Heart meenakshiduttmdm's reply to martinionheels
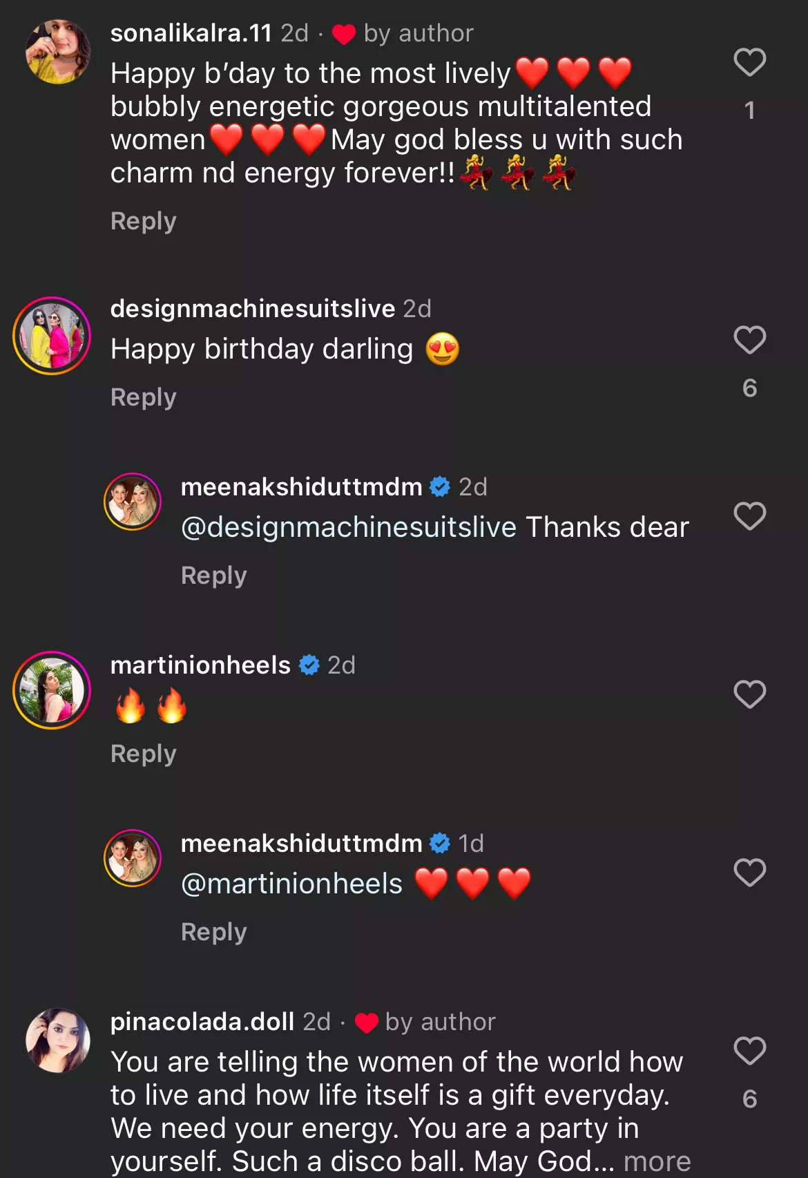This screenshot has height=1178, width=808. (749, 873)
